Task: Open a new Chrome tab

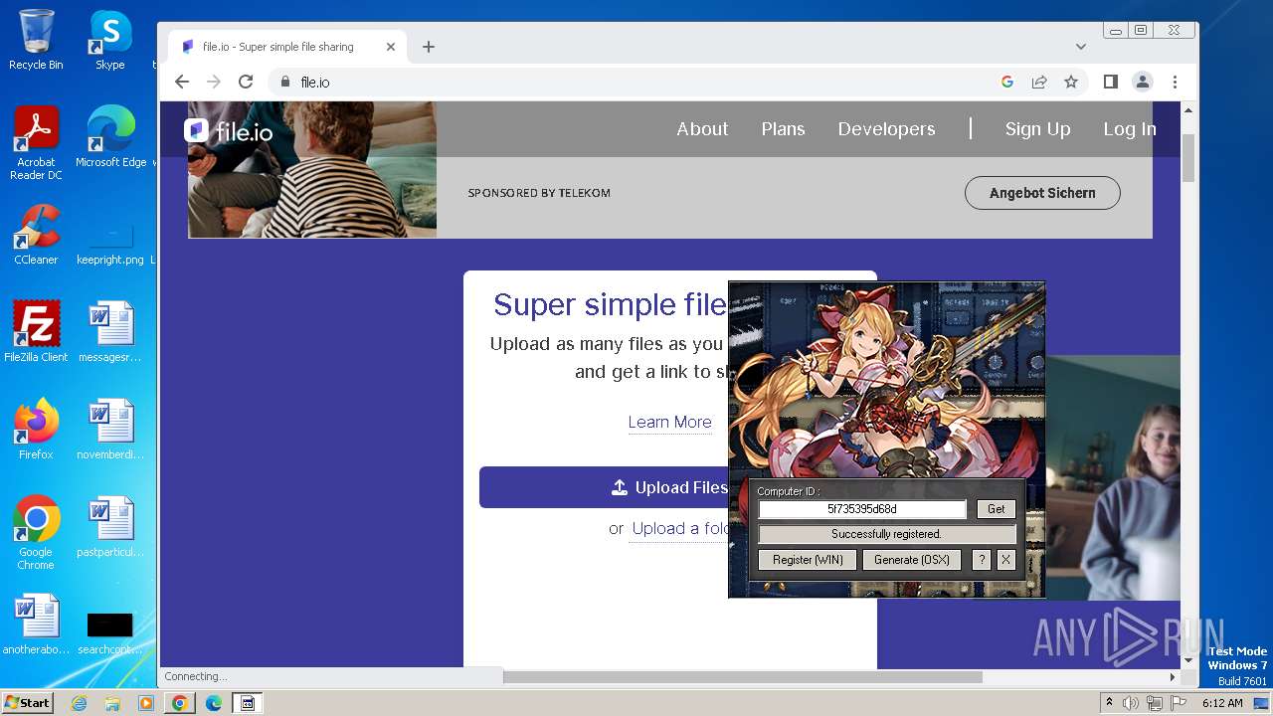Action: pos(429,47)
